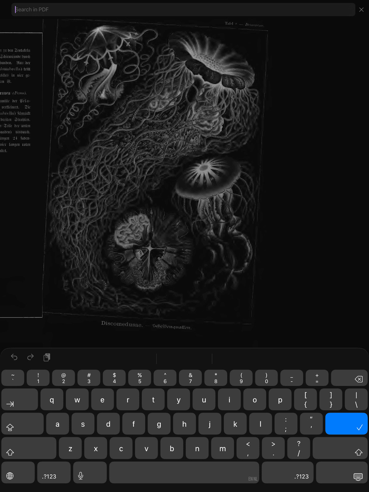Tap the clipboard paste icon
The height and width of the screenshot is (492, 369).
click(47, 357)
